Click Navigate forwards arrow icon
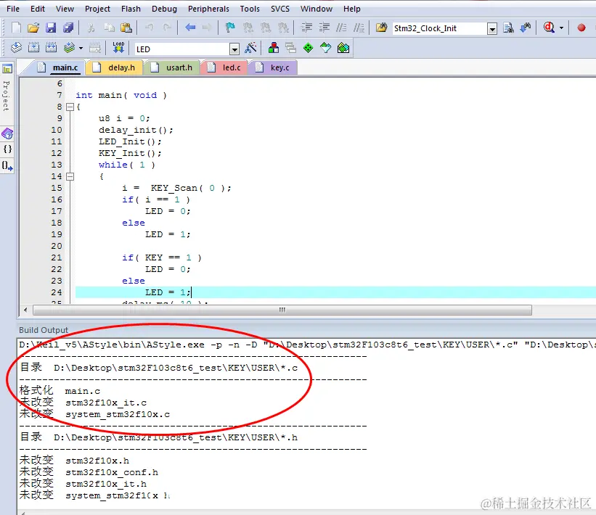 point(207,28)
